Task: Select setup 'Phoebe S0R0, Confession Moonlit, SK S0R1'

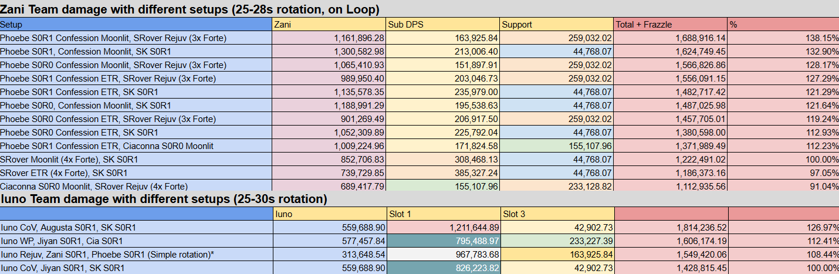Action: 136,106
